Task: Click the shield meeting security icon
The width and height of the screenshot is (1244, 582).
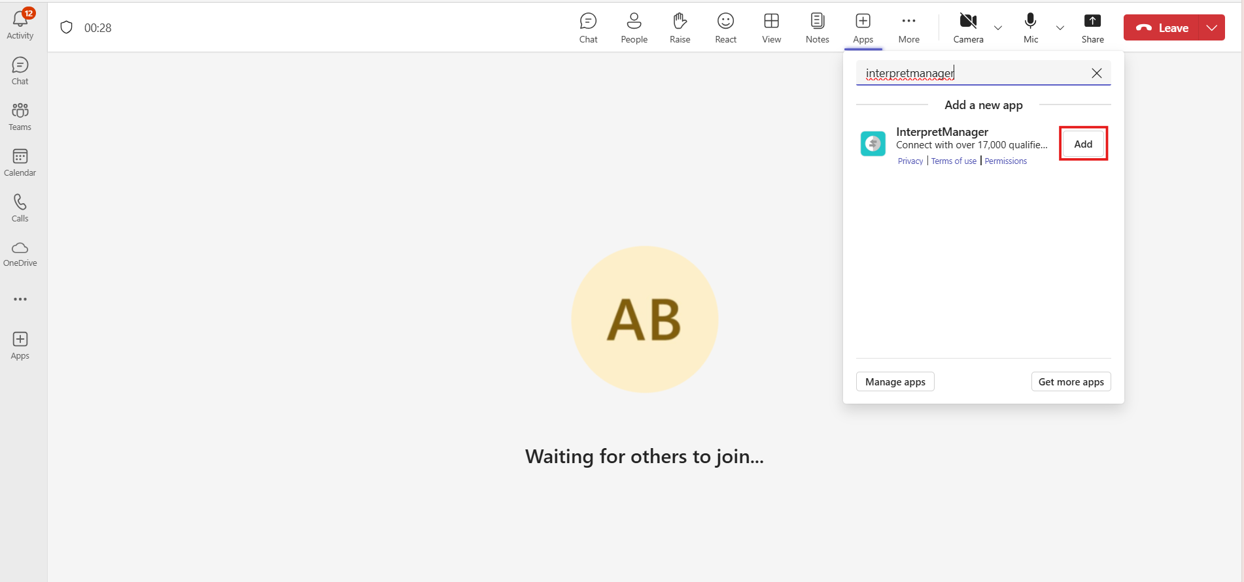Action: 66,27
